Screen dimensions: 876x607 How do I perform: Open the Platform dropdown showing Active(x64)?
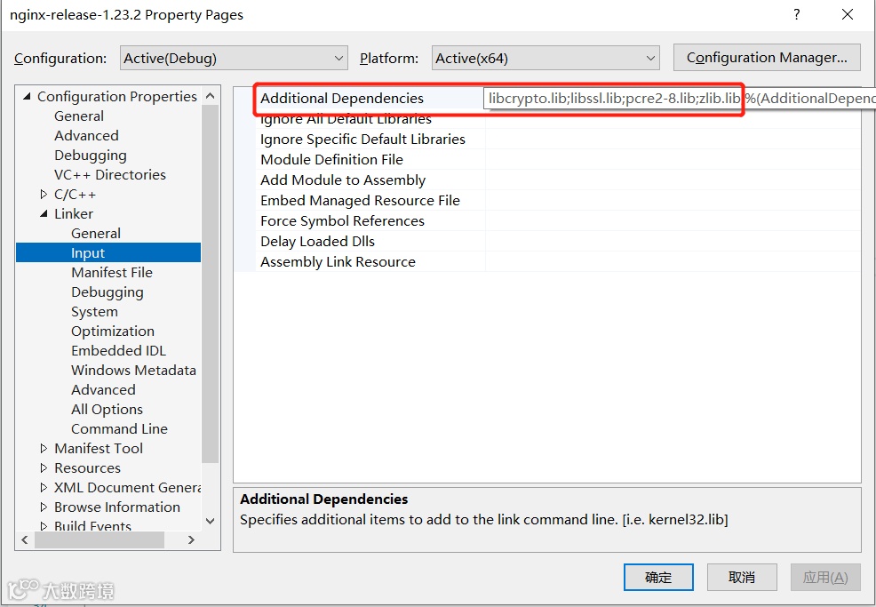click(x=546, y=58)
